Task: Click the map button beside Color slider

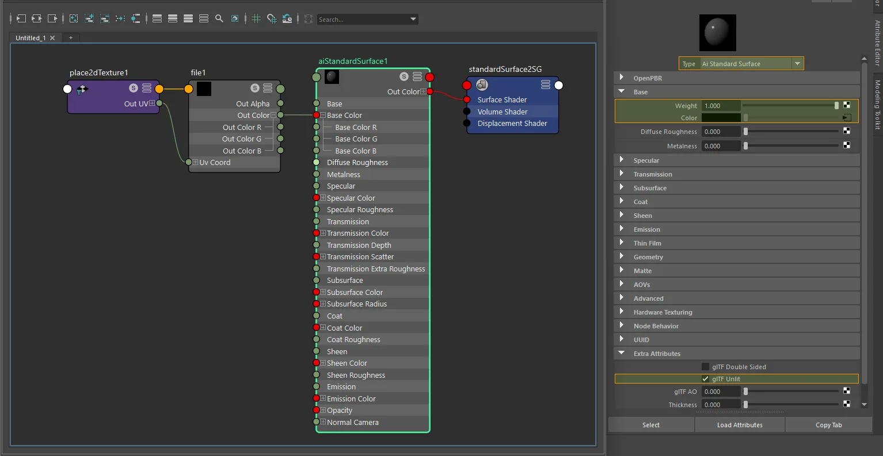Action: [x=847, y=117]
